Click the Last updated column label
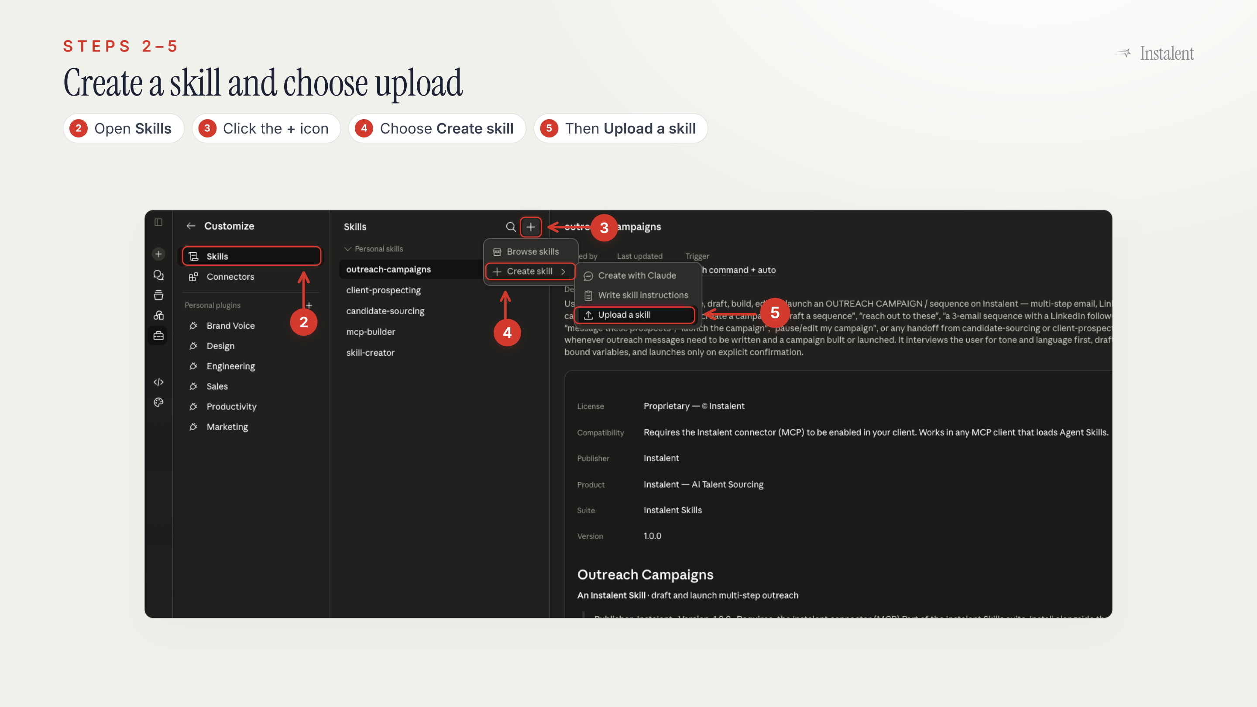 [x=639, y=256]
